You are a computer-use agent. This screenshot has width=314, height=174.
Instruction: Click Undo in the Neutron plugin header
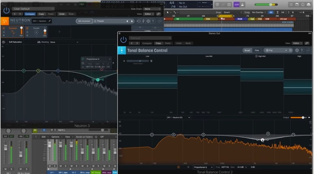[62, 14]
